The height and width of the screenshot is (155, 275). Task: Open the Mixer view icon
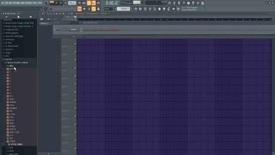[150, 9]
